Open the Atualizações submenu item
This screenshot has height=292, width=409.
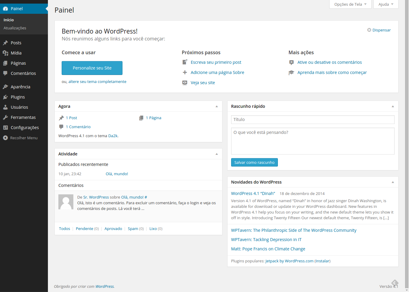15,28
